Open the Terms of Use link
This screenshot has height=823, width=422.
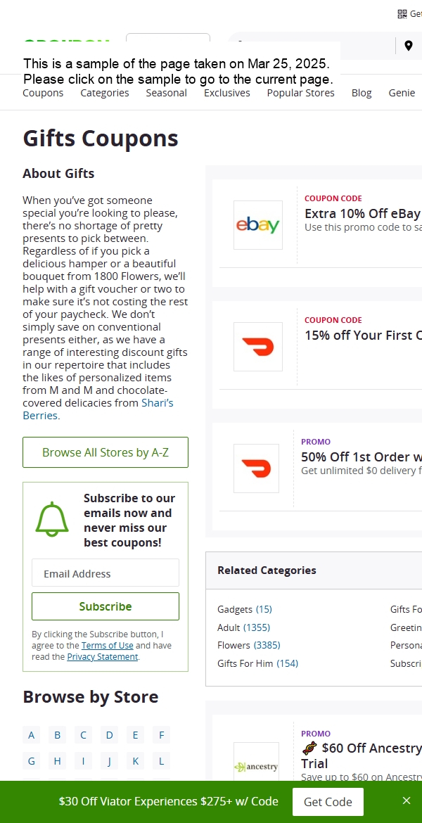point(107,646)
